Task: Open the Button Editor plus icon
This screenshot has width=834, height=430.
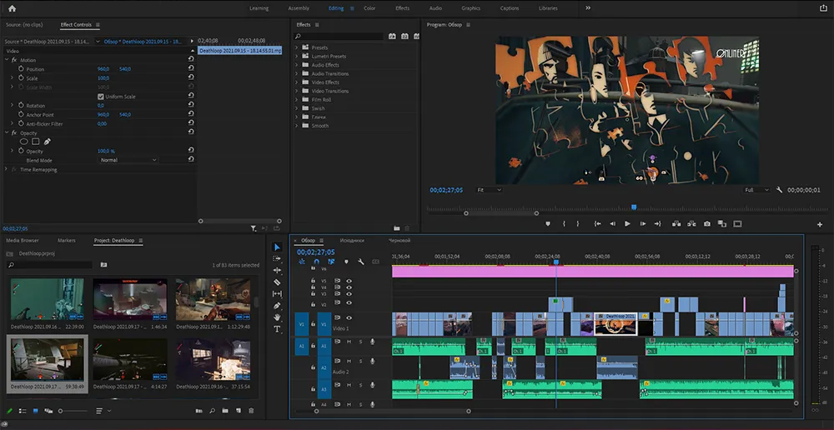Action: (x=820, y=224)
